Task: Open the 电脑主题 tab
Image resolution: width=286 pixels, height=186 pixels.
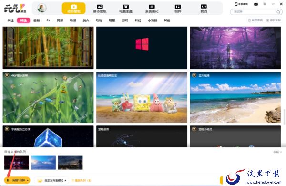Action: [126, 9]
